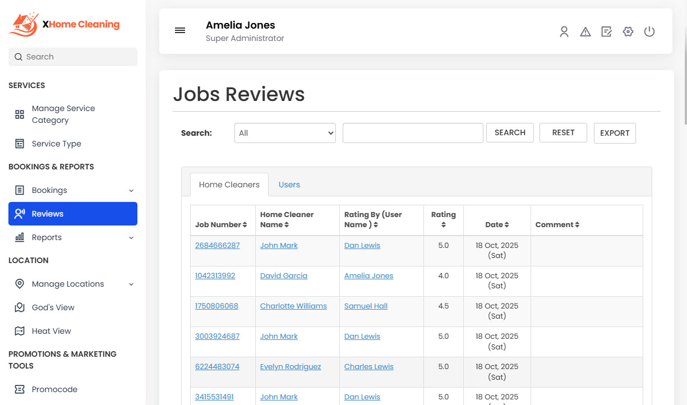Switch to the Users tab

click(x=289, y=185)
